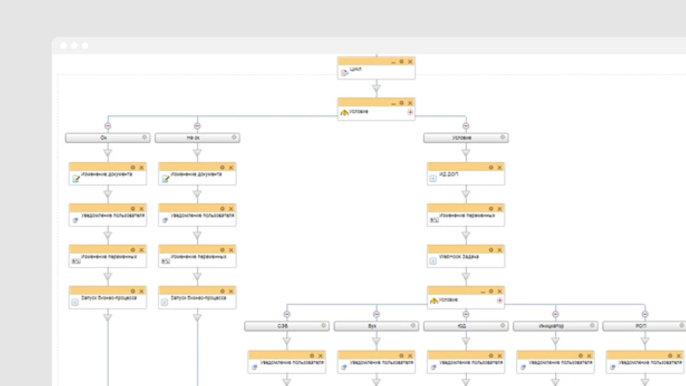Delete the Webhook Задача block with X
The height and width of the screenshot is (386, 686).
[500, 250]
